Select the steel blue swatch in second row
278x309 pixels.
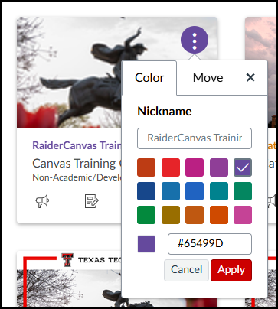click(x=171, y=191)
